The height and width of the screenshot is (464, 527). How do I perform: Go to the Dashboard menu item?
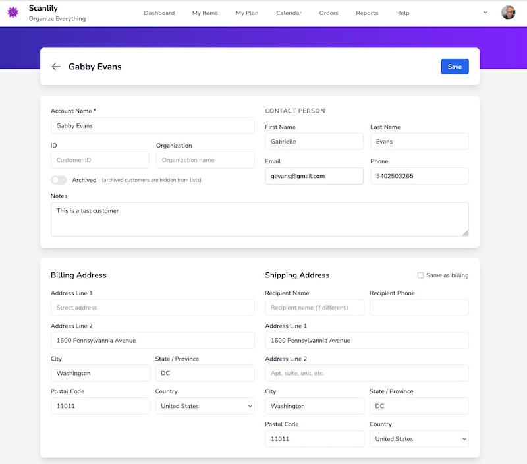(160, 13)
